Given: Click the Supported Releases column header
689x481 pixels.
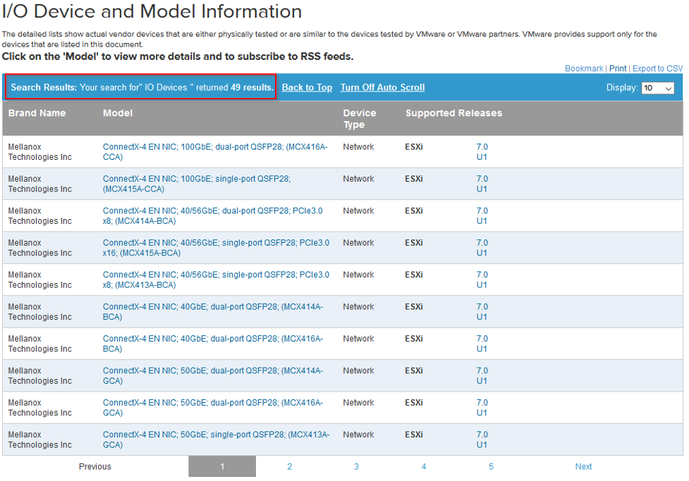Looking at the screenshot, I should point(453,113).
